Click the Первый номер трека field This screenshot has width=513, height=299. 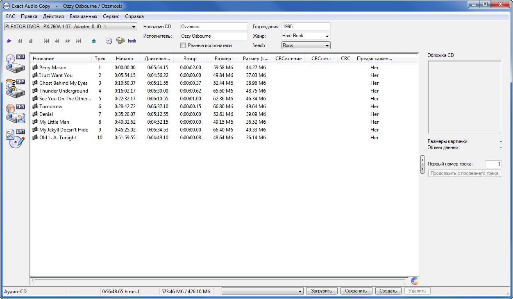click(x=493, y=164)
